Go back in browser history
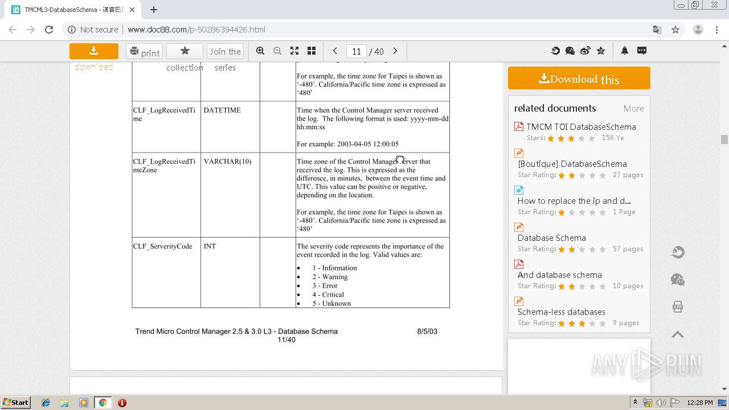729x410 pixels. point(13,30)
